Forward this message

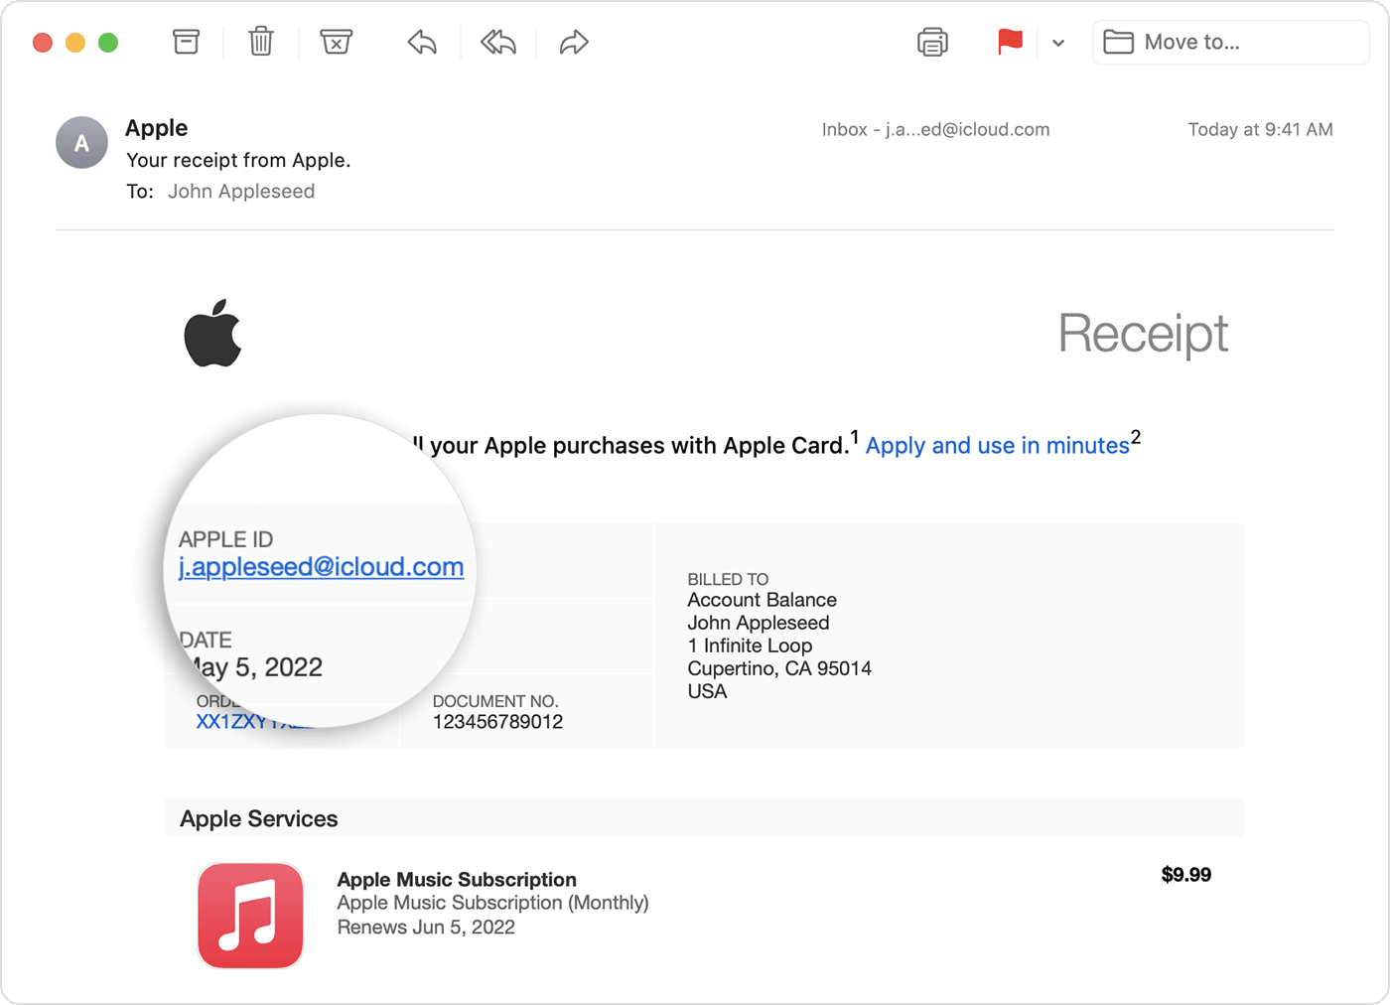[x=573, y=42]
